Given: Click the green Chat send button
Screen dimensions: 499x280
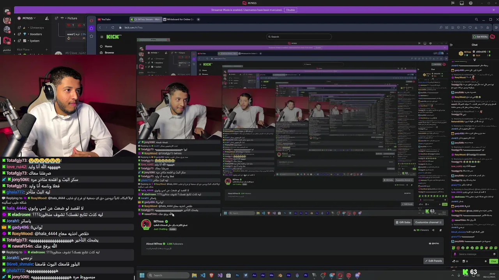Looking at the screenshot, I should [494, 261].
